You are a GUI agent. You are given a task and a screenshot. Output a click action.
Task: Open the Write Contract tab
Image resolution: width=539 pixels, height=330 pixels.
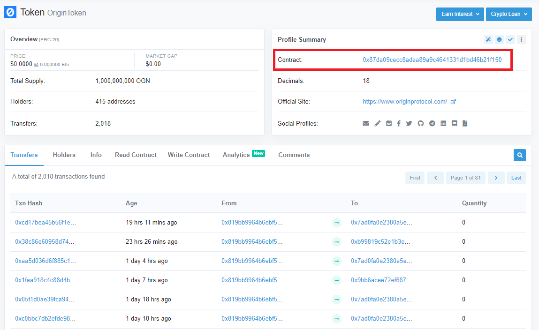tap(189, 155)
